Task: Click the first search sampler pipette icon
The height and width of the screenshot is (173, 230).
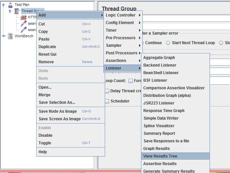Action: 24,23
